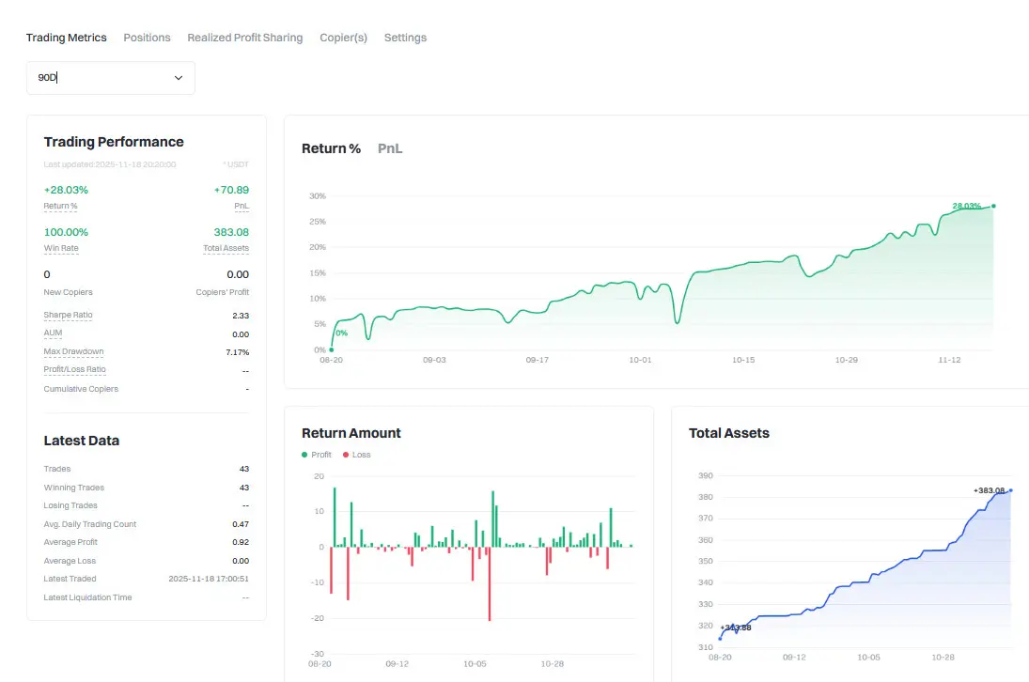Click the 28.03% endpoint marker on return chart
1029x682 pixels.
(993, 206)
